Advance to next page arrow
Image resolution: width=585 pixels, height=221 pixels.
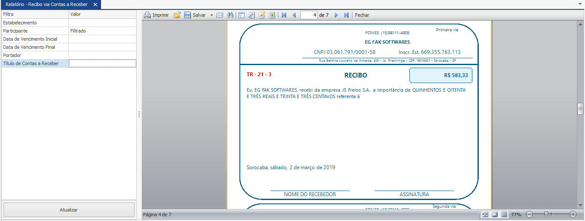(336, 15)
